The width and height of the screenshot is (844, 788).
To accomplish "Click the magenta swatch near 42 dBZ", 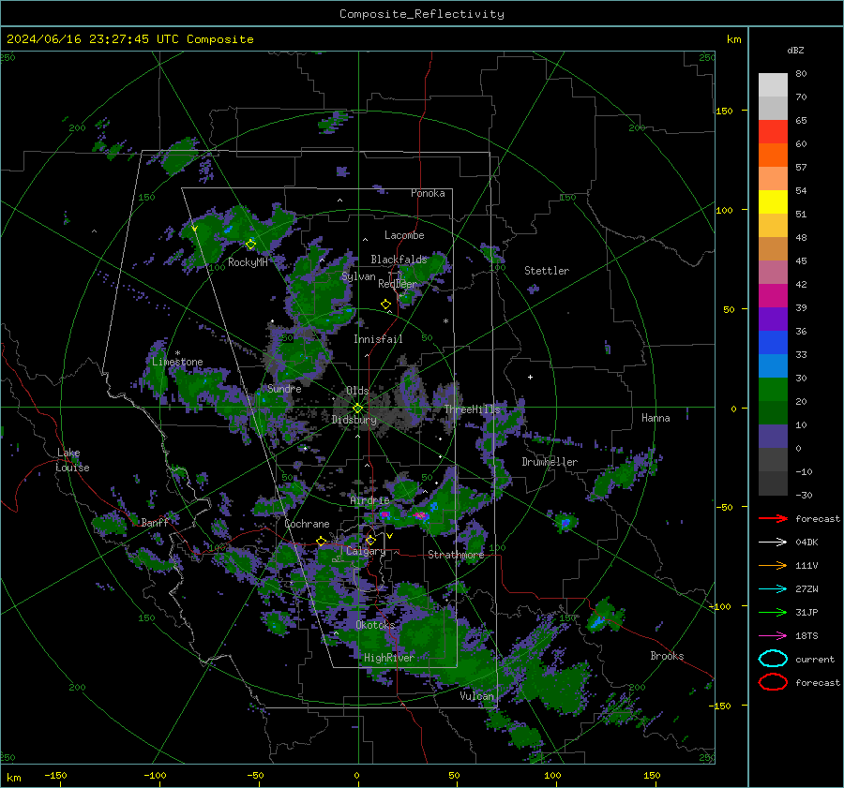I will tap(773, 295).
